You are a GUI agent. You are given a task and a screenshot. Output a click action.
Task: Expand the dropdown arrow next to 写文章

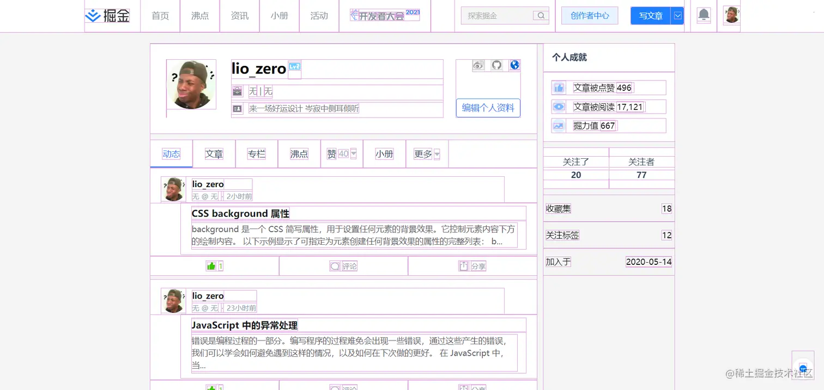[x=677, y=16]
